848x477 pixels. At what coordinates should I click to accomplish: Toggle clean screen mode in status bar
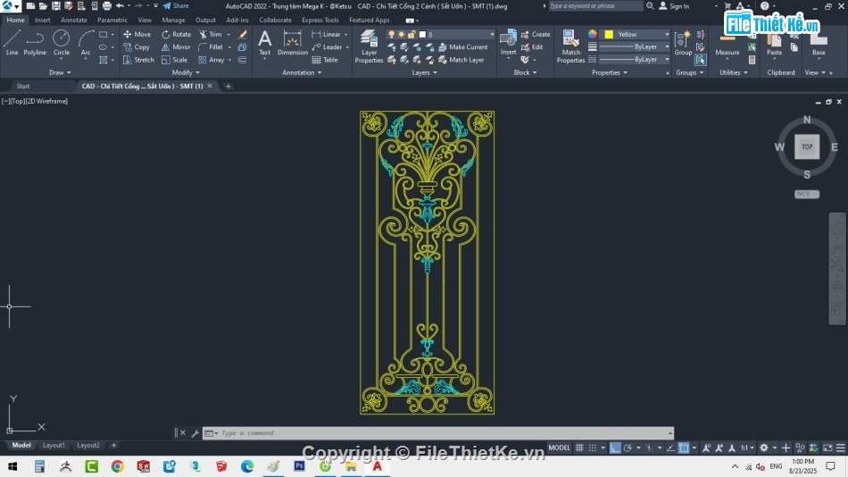pos(827,448)
